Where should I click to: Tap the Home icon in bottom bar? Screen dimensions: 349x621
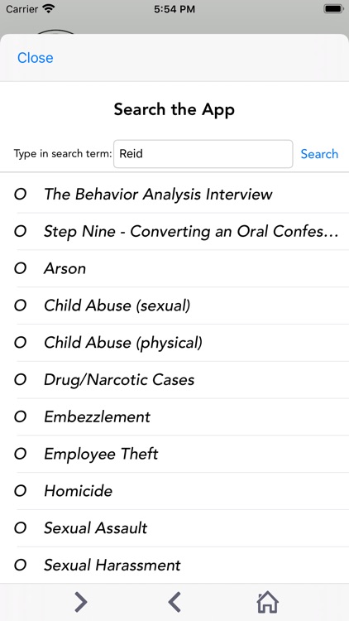point(267,602)
